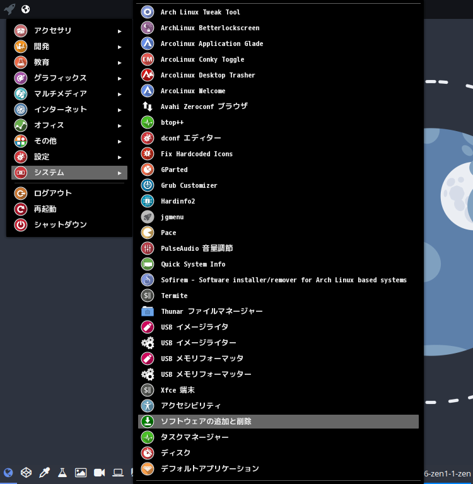Click the ArchLinux Betterlockscreen icon
The height and width of the screenshot is (484, 473).
pos(148,28)
